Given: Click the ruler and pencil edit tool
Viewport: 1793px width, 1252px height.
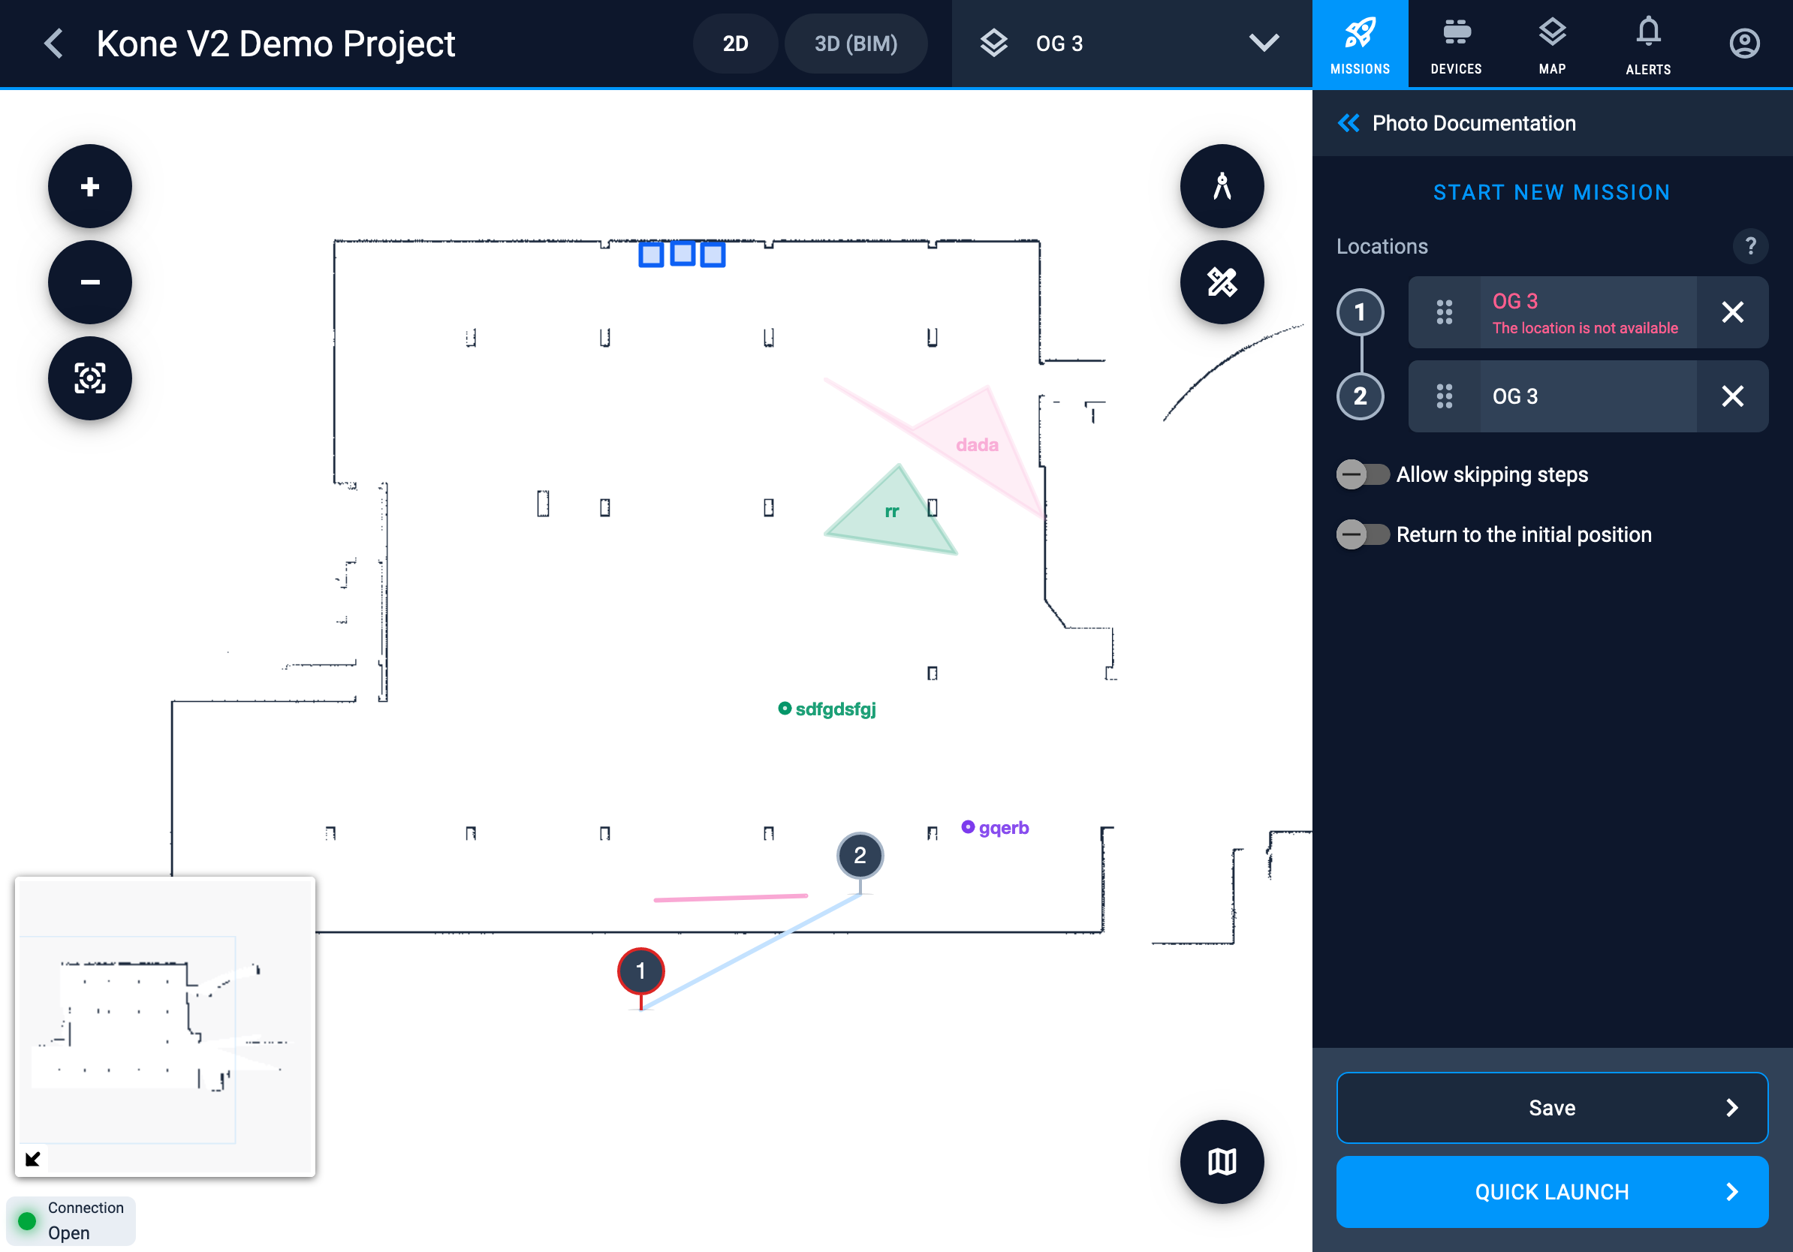Looking at the screenshot, I should point(1222,282).
